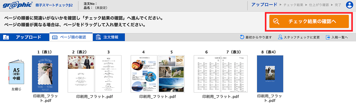
Task: Select the ページ順の確認 tab
Action: [71, 37]
